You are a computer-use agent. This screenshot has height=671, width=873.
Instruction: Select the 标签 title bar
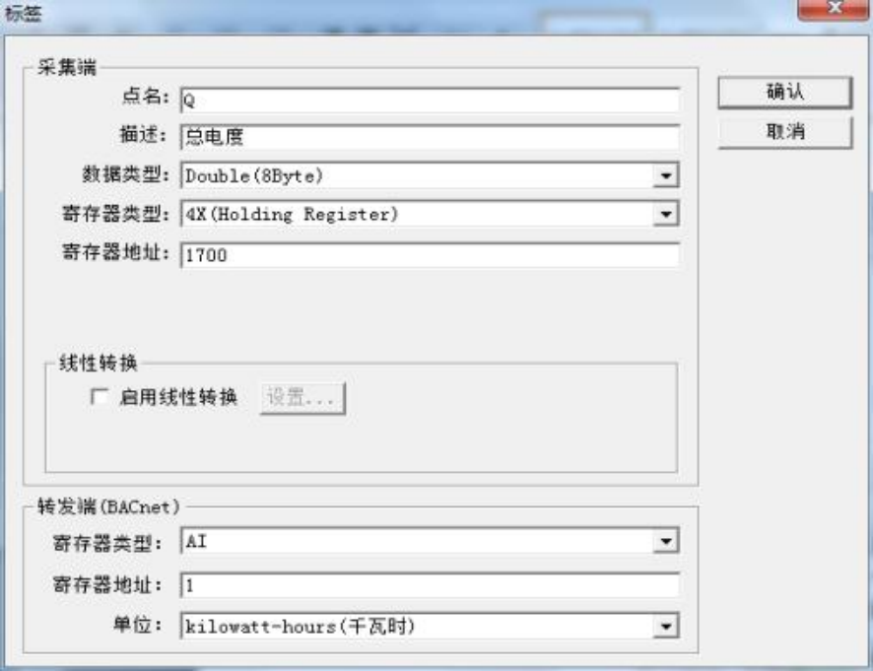[x=390, y=12]
